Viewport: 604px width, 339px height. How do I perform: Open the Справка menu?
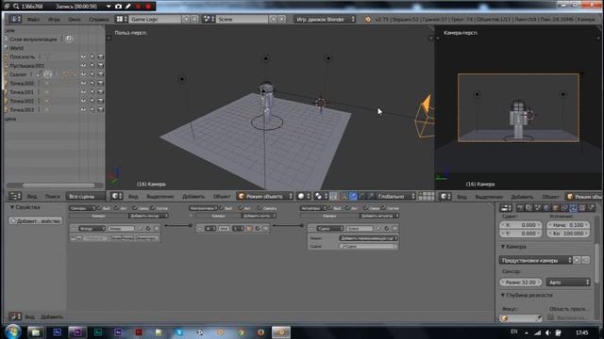pos(98,19)
